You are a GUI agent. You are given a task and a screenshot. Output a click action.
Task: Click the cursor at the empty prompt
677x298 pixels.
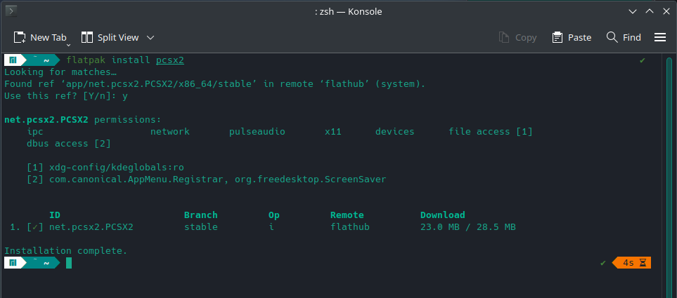coord(69,263)
